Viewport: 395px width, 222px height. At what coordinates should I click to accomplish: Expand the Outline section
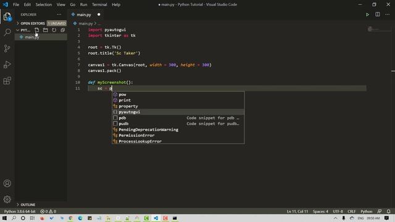(x=25, y=205)
